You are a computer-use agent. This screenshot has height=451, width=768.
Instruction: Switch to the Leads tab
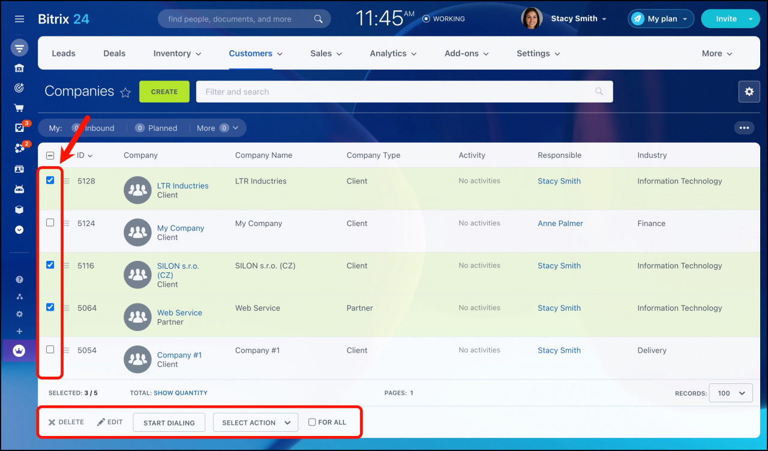coord(64,53)
